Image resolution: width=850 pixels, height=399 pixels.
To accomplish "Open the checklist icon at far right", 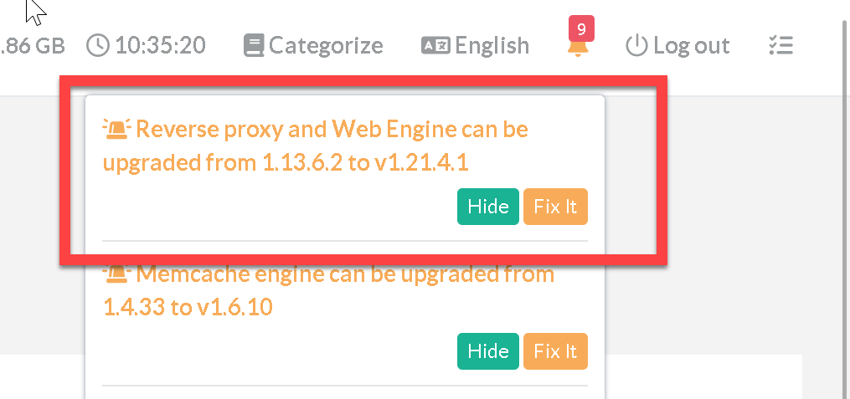I will (780, 45).
